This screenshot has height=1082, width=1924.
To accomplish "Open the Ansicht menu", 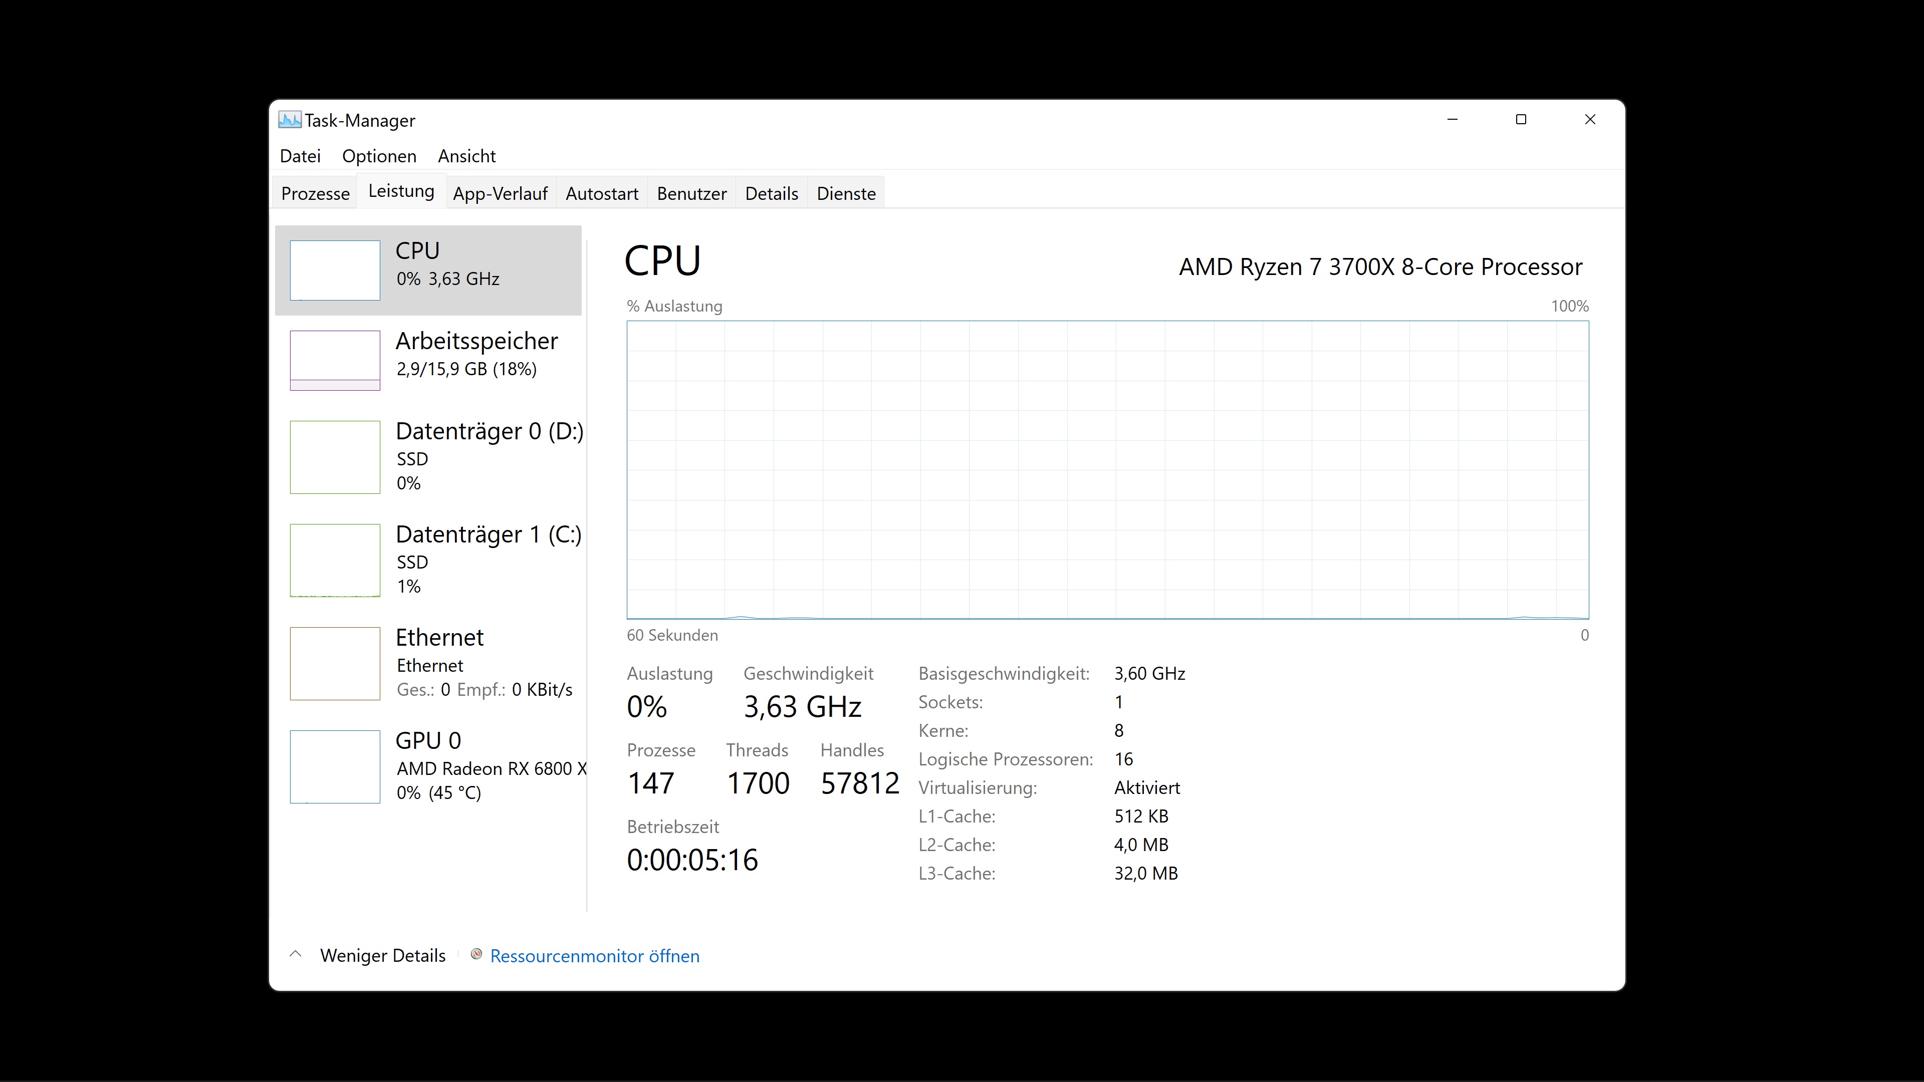I will pos(466,156).
